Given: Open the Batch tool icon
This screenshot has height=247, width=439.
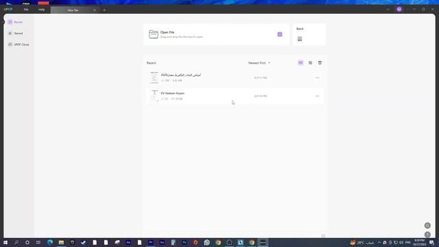Looking at the screenshot, I should pos(300,39).
